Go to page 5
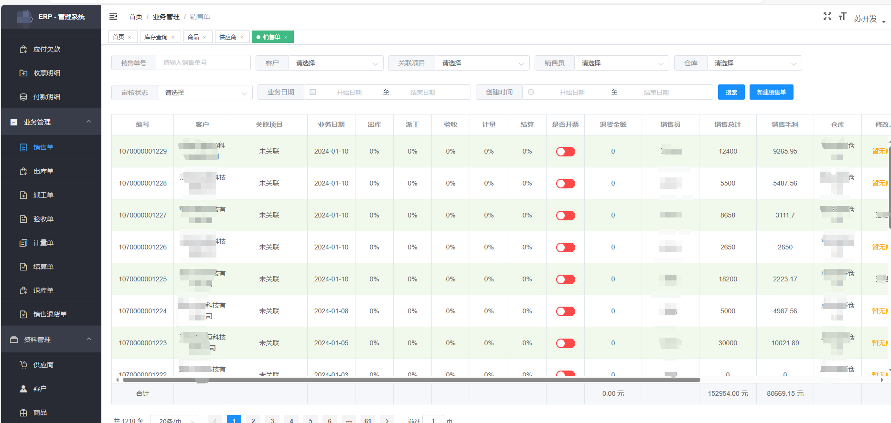This screenshot has height=423, width=891. click(311, 420)
